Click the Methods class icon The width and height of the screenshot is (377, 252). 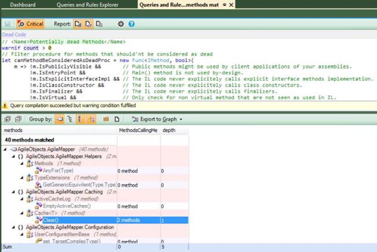(30, 163)
